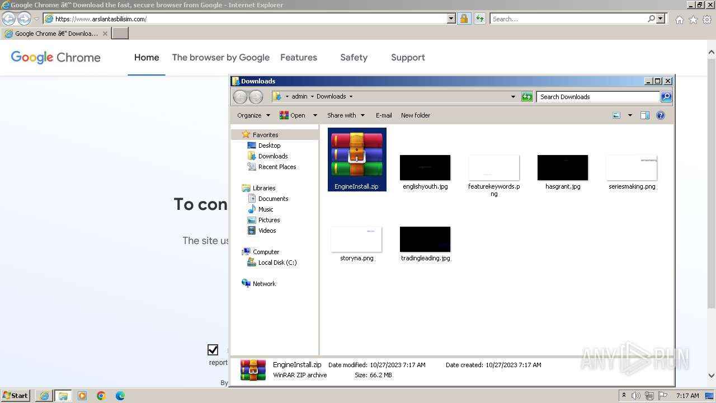Click the Windows Explorer taskbar icon
The image size is (716, 403).
63,396
